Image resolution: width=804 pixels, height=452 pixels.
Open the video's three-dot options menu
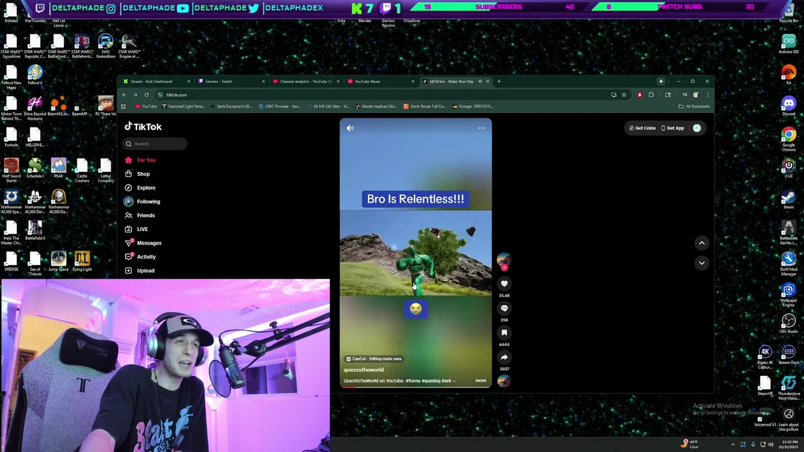[x=482, y=128]
